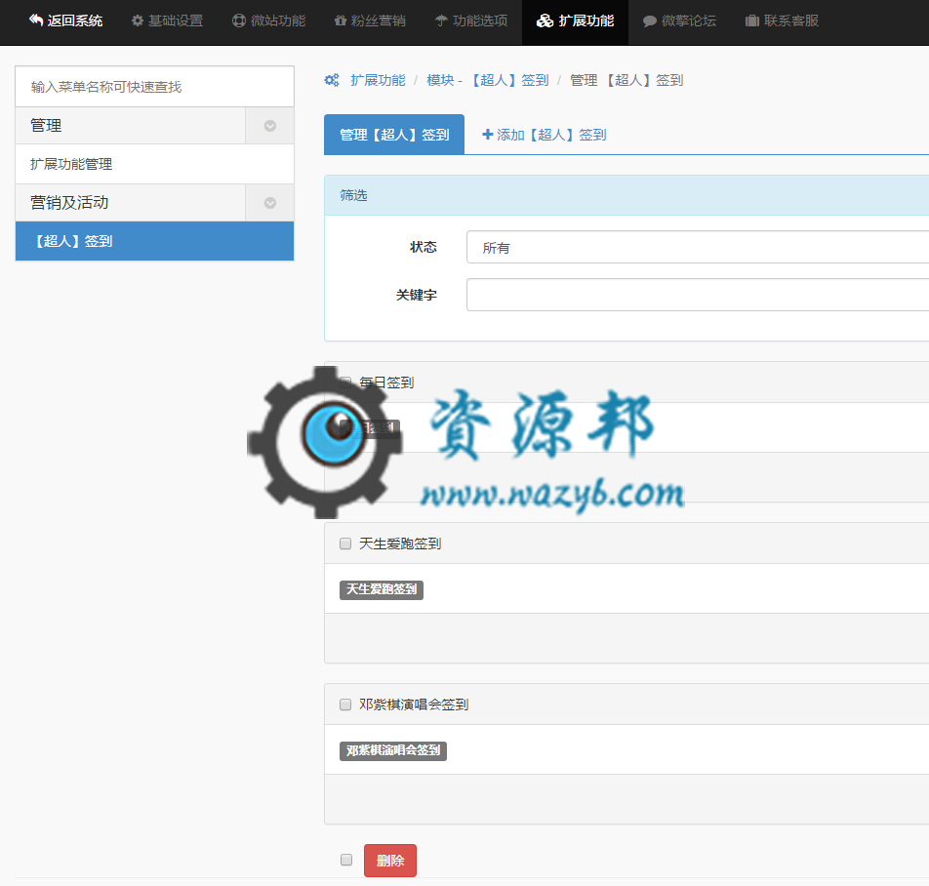This screenshot has width=929, height=886.
Task: Open the 状态 dropdown showing 所有
Action: point(698,247)
